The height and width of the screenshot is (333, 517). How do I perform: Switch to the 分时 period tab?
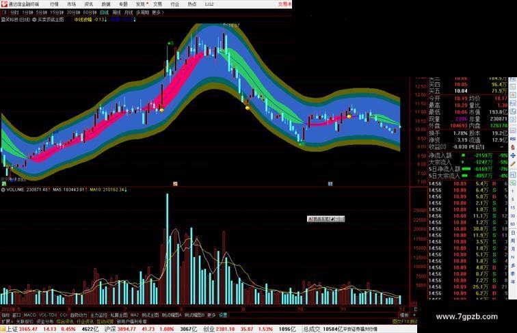(x=14, y=12)
